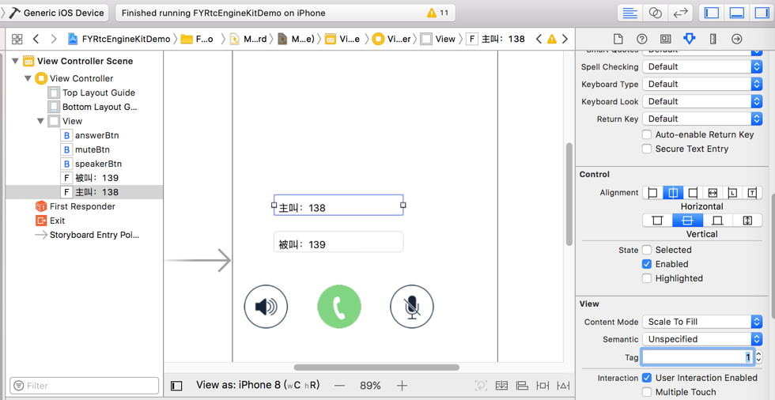Set horizontal alignment to left

point(653,193)
